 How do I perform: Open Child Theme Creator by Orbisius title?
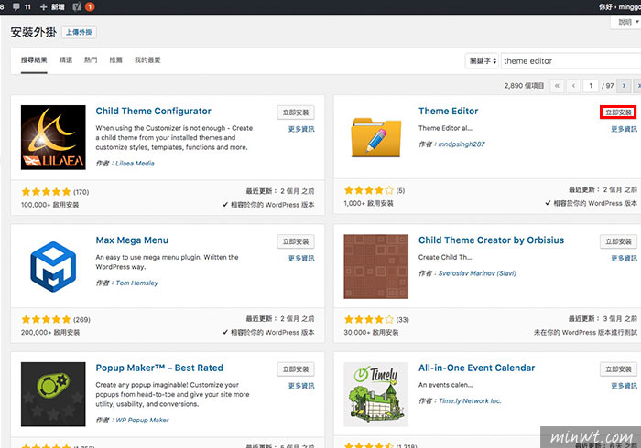(491, 240)
